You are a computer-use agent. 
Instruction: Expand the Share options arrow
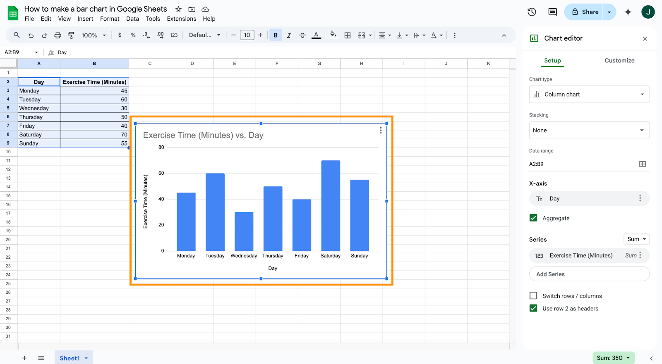[x=609, y=12]
